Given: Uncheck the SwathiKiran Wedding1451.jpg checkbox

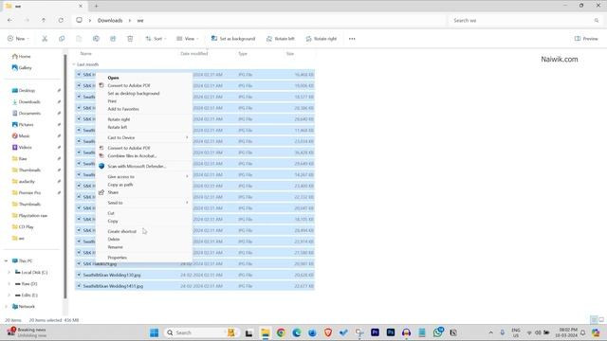Looking at the screenshot, I should pos(79,286).
